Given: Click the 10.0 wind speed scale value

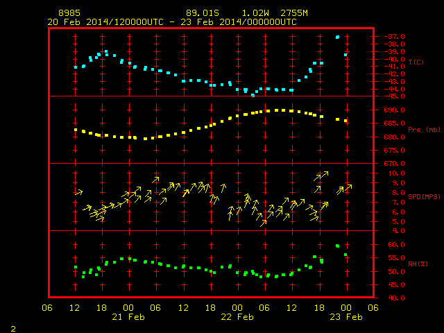Looking at the screenshot, I should (x=397, y=173).
